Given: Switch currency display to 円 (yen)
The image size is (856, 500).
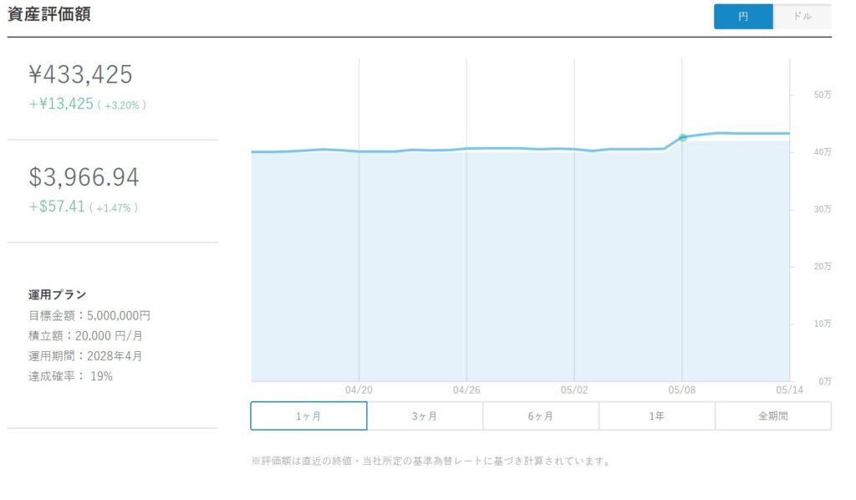Looking at the screenshot, I should [x=743, y=17].
